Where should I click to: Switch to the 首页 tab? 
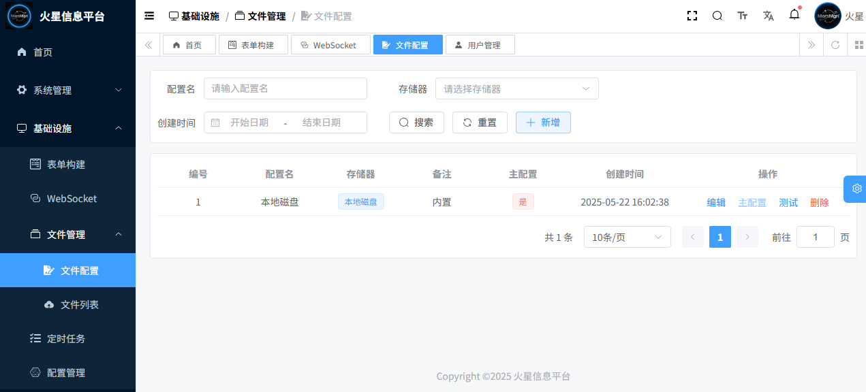tap(189, 45)
